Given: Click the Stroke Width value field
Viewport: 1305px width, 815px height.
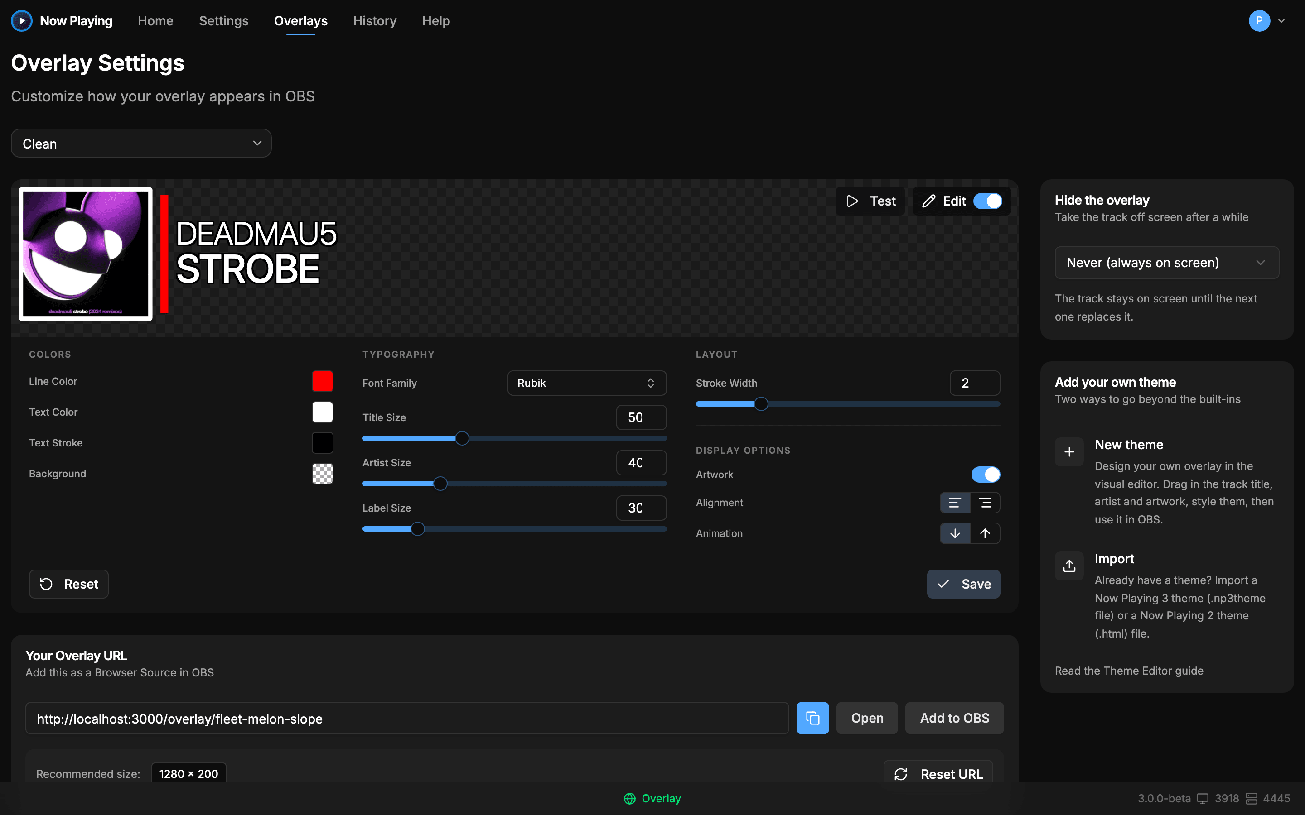Looking at the screenshot, I should click(974, 383).
